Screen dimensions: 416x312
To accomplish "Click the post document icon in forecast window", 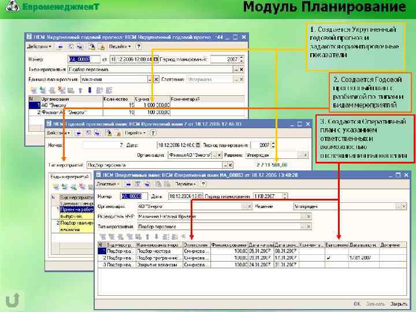I will point(91,47).
